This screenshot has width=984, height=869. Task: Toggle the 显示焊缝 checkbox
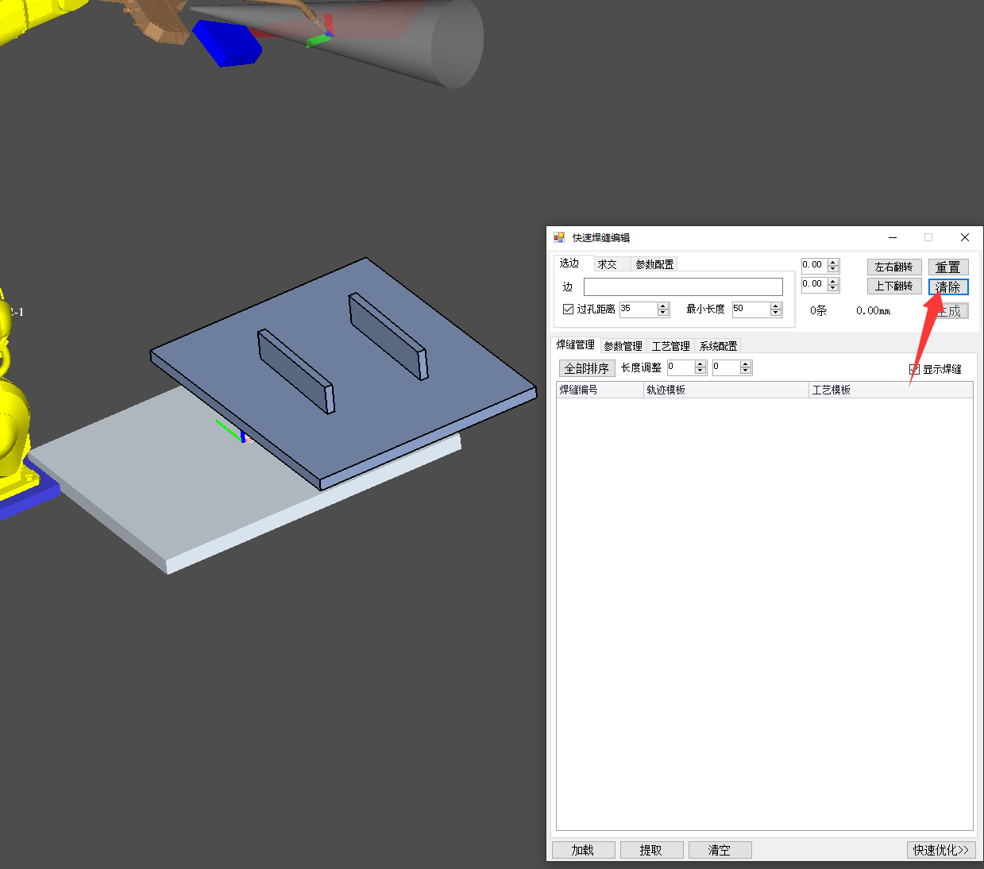[x=914, y=369]
